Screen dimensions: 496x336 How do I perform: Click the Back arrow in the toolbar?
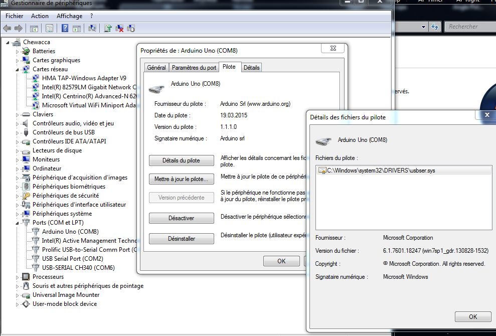7,29
